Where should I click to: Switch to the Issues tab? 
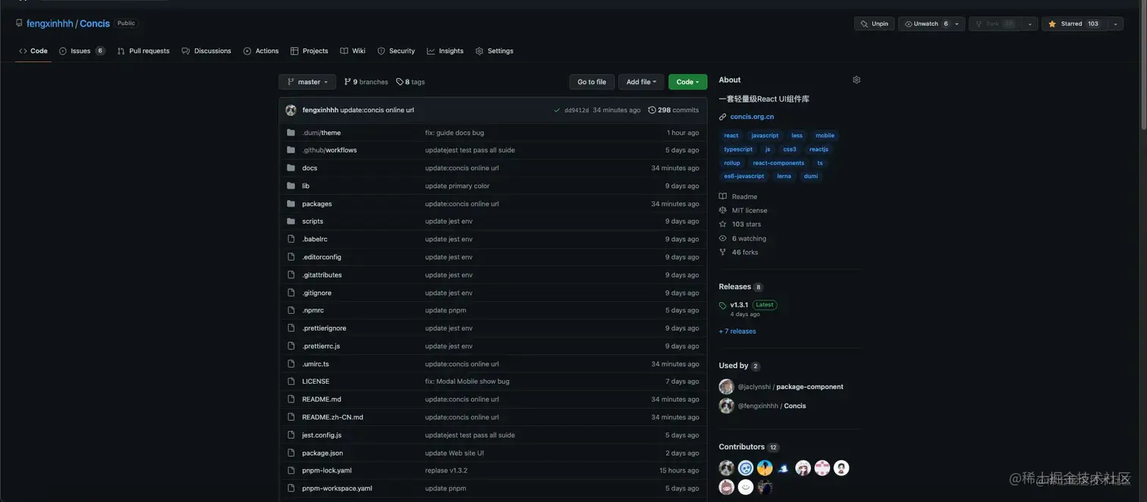point(81,51)
